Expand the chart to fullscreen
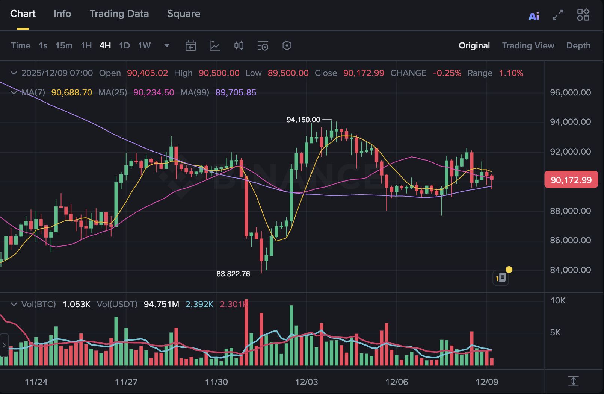 coord(557,15)
